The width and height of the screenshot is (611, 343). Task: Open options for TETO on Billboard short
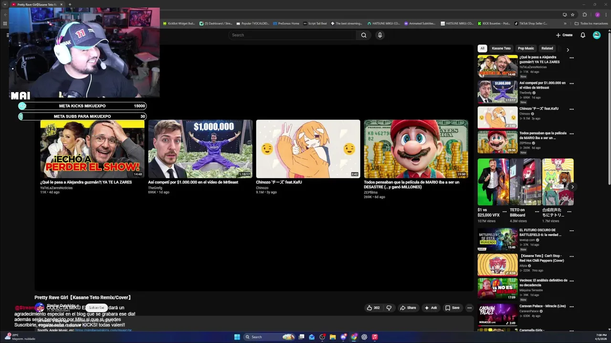537,212
